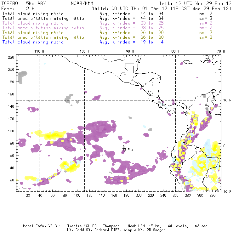Select the x-axis tick label "140"

(x=102, y=196)
